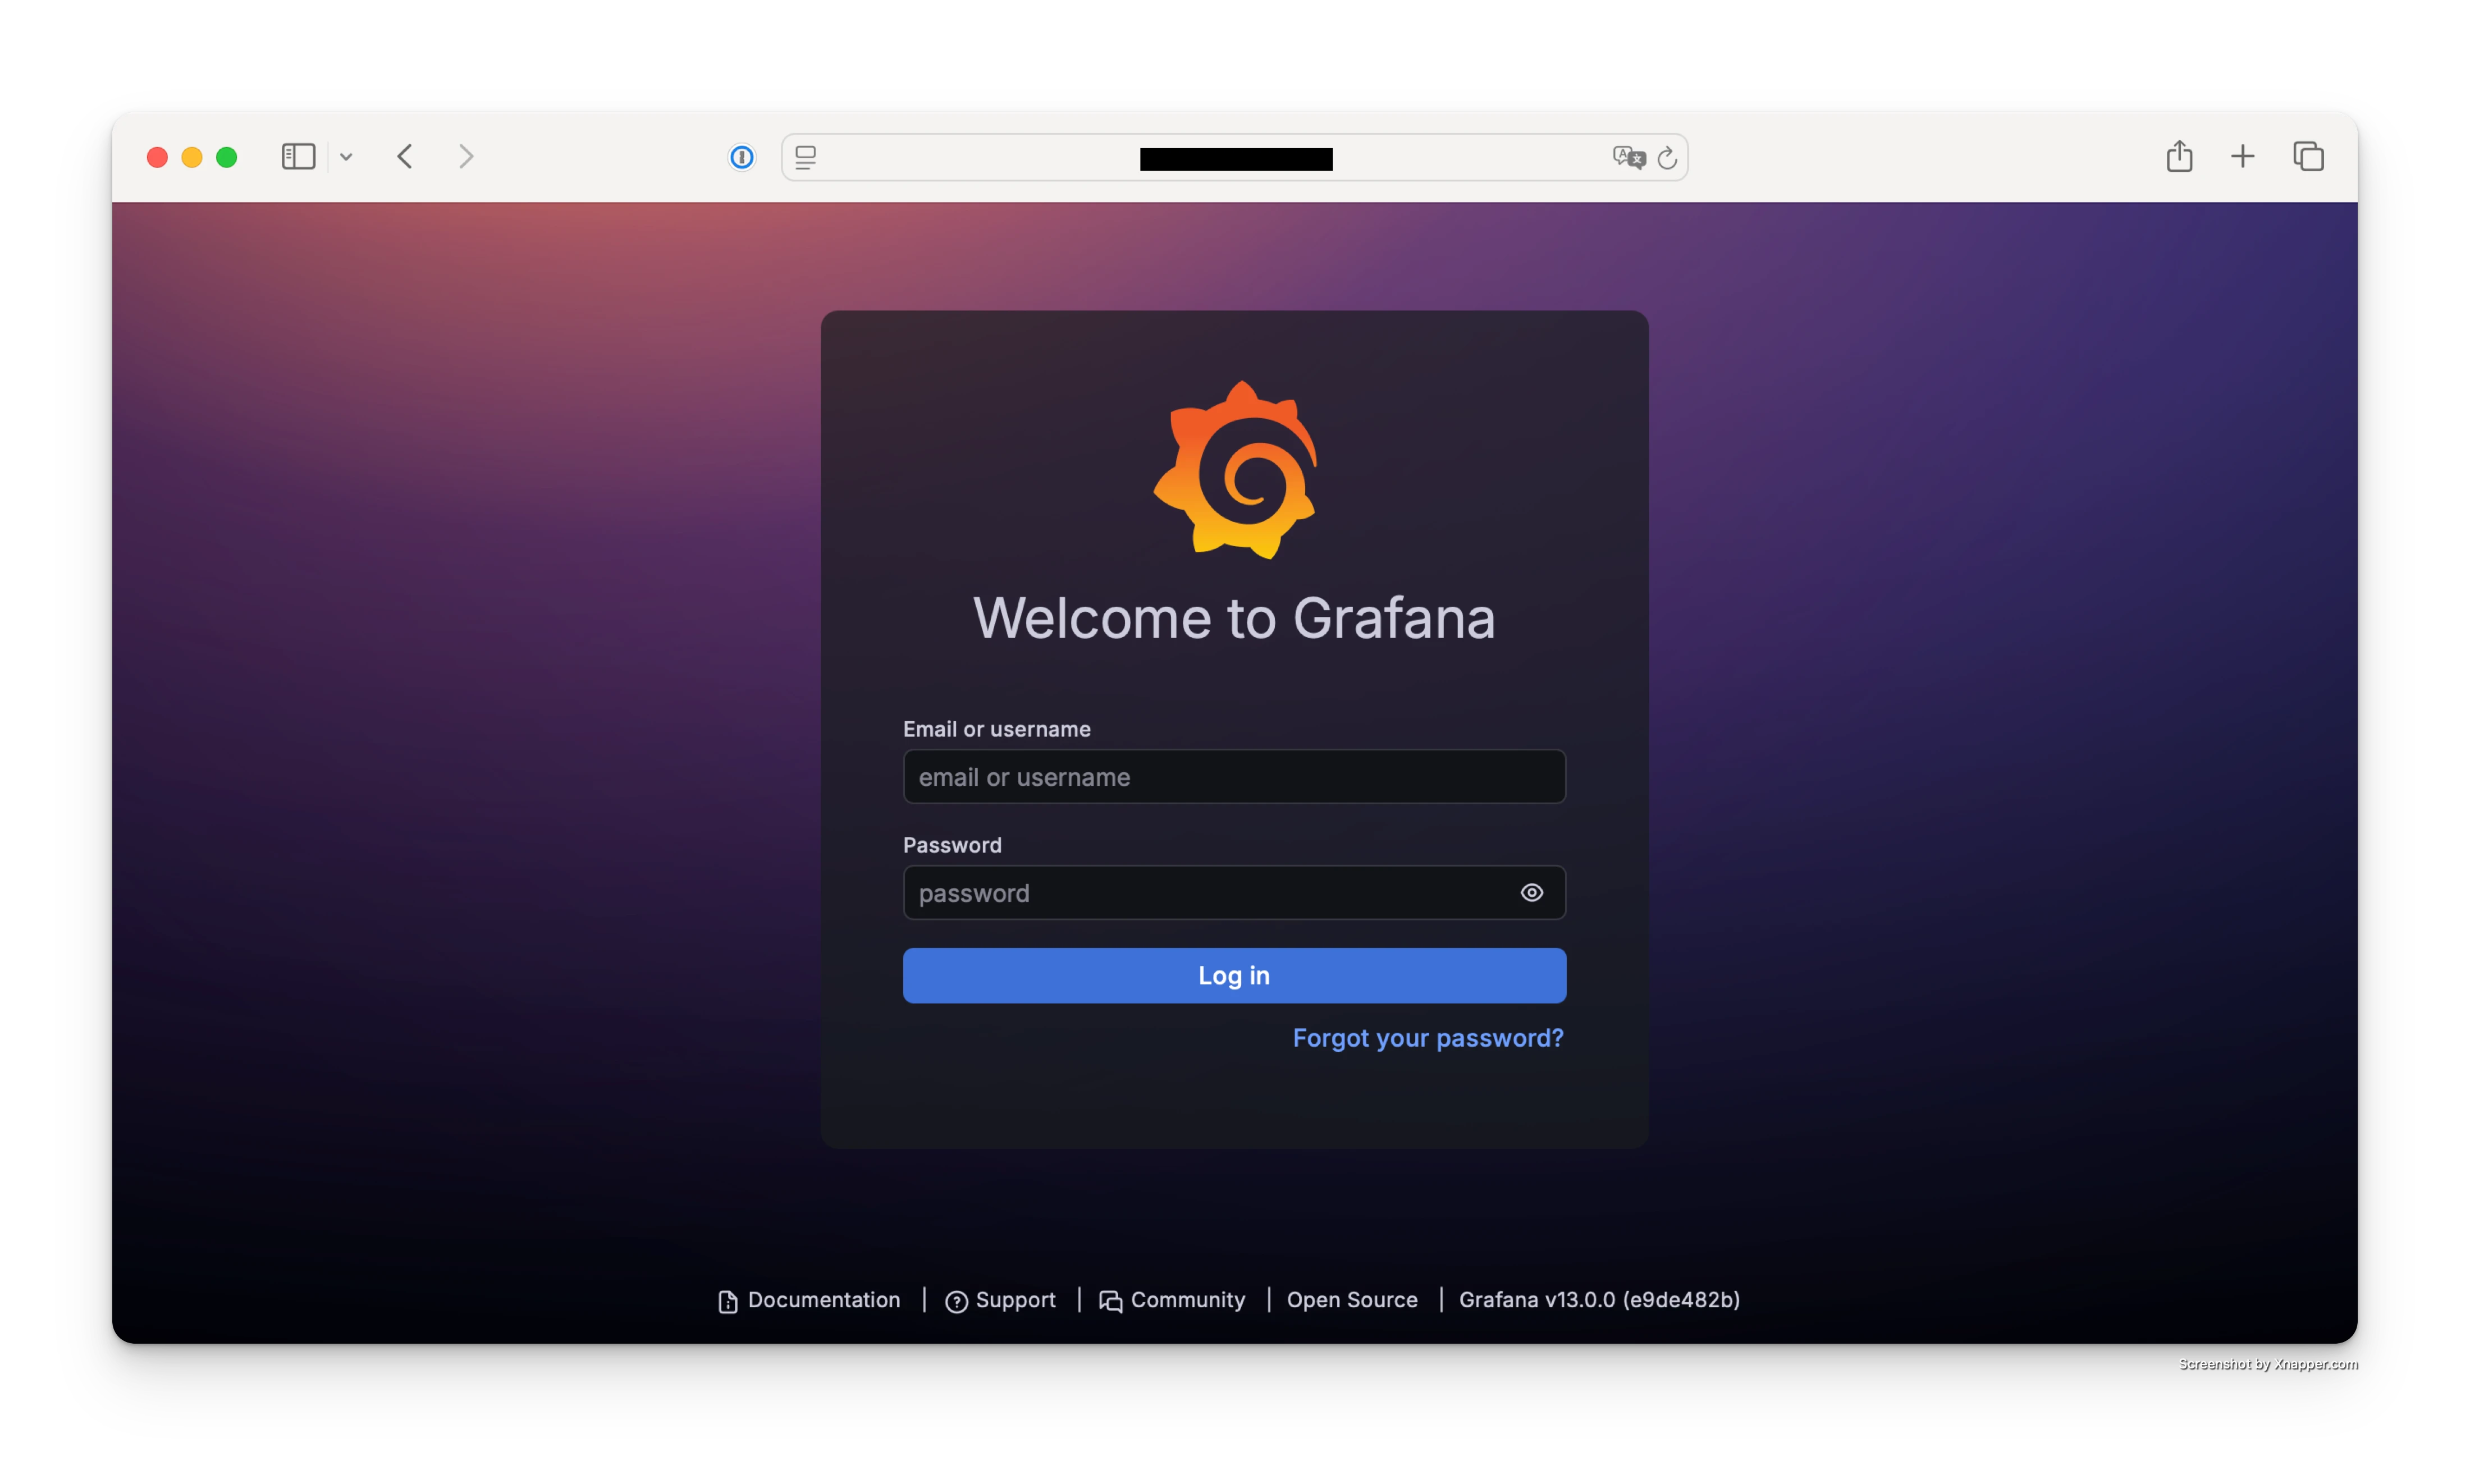This screenshot has height=1484, width=2470.
Task: Open the tab group dropdown arrow
Action: [x=346, y=157]
